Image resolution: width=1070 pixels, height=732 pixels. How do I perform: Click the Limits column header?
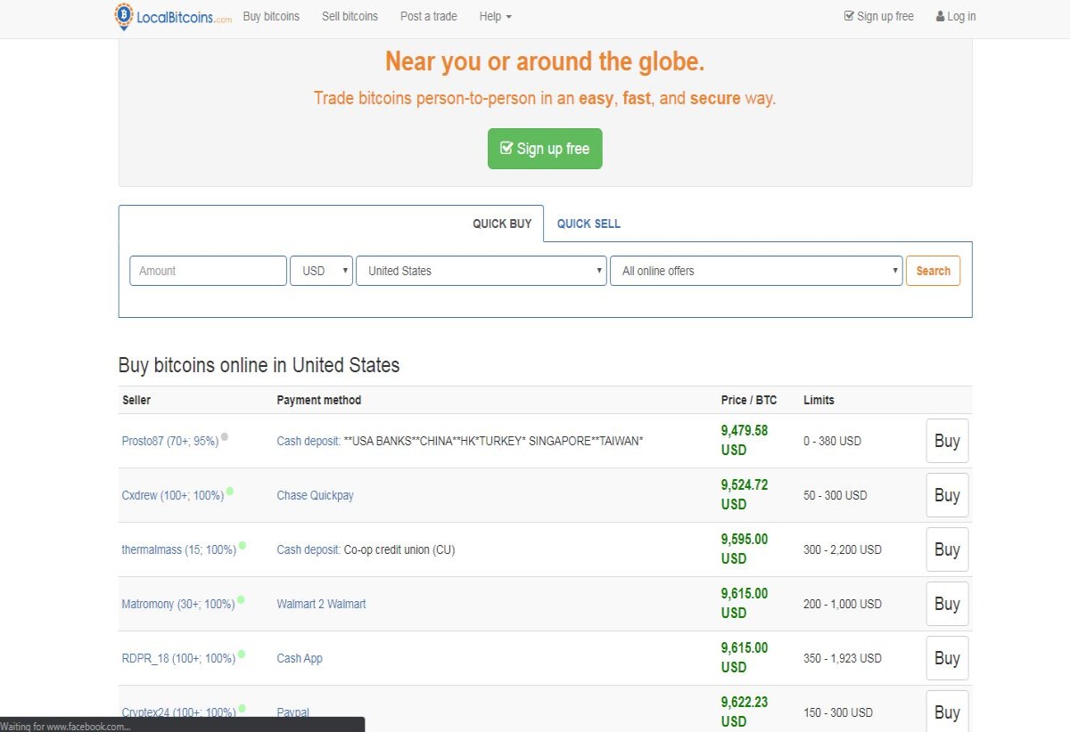click(819, 400)
